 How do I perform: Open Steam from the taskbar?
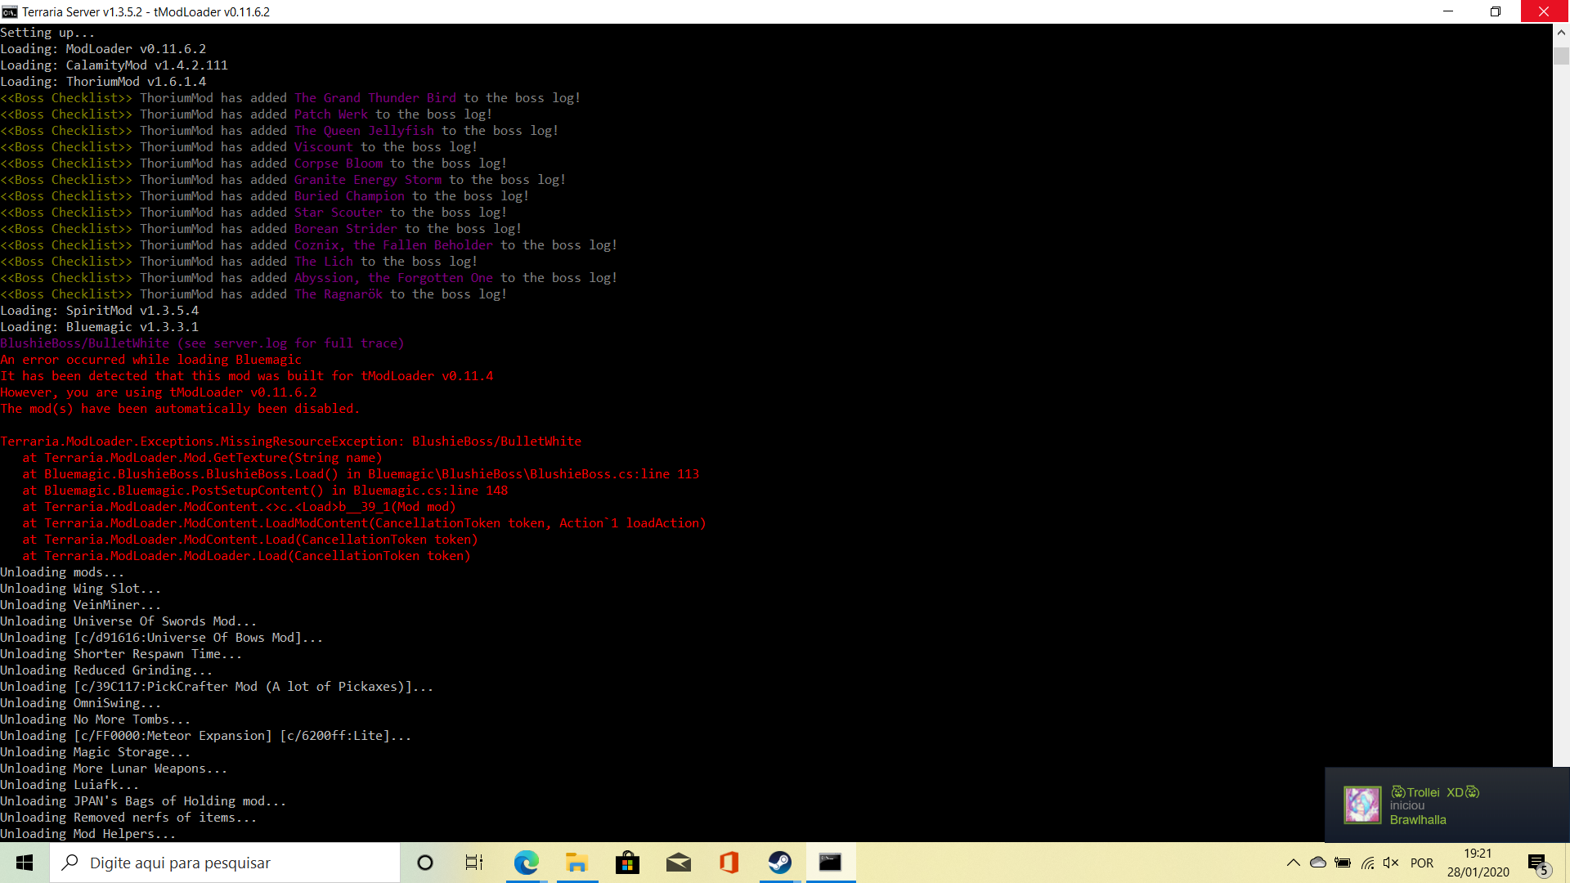[779, 863]
